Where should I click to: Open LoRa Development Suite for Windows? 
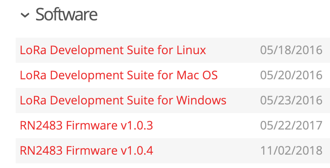pos(123,100)
